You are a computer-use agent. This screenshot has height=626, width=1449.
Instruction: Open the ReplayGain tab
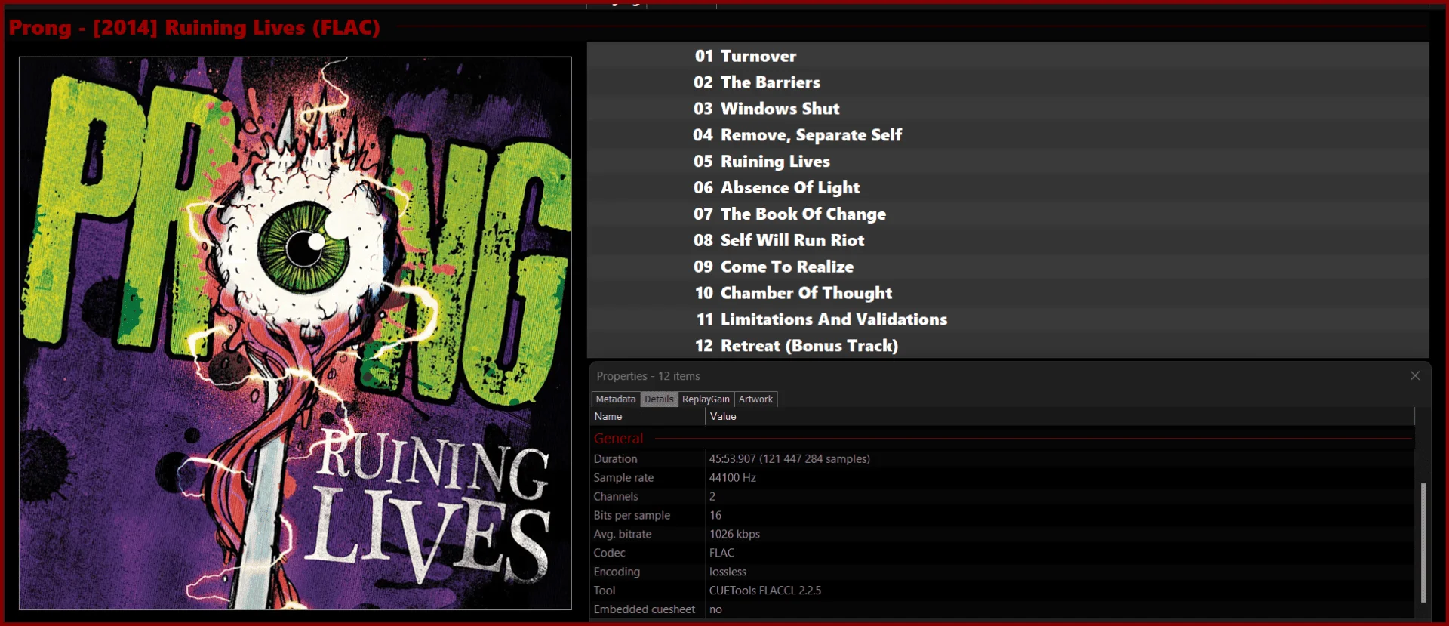pos(706,399)
